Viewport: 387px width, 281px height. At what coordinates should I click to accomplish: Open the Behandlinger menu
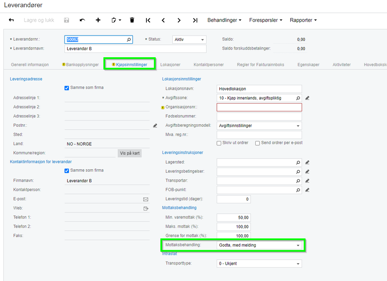(224, 20)
